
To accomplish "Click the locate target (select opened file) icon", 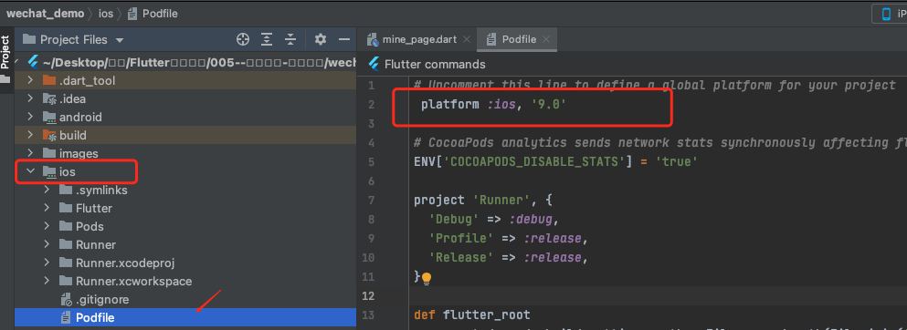I will coord(243,39).
